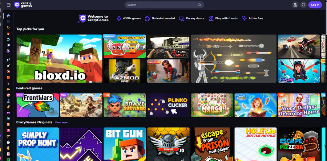Open Escape from Prison multiplayer tile

(x=212, y=144)
